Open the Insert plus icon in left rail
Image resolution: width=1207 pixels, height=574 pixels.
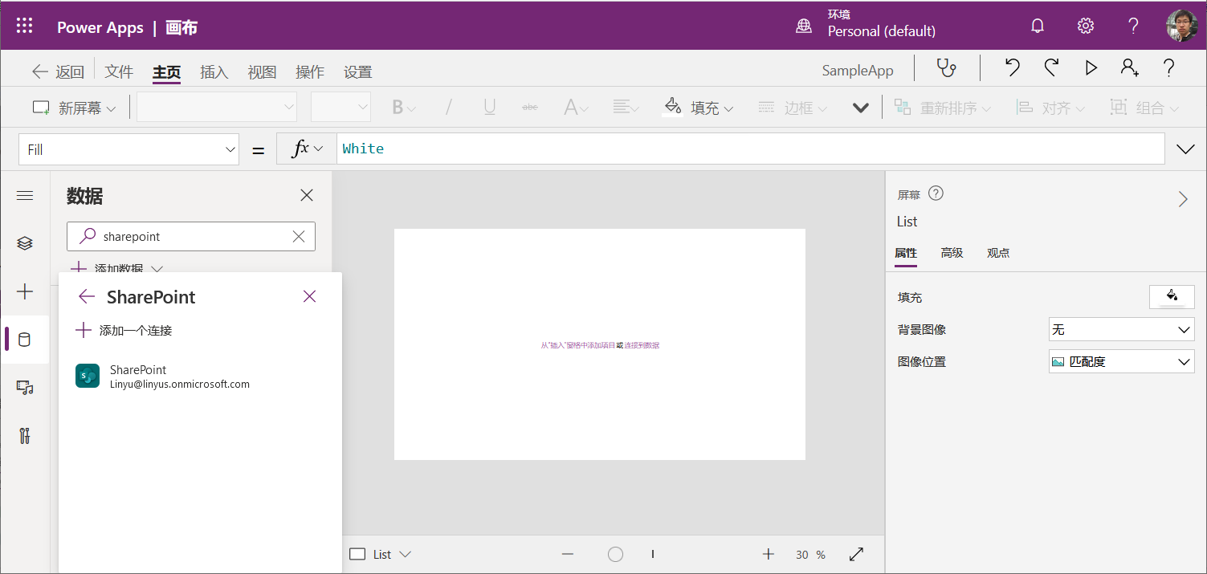(x=25, y=291)
